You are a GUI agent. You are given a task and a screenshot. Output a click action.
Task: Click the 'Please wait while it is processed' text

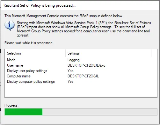click(x=29, y=43)
